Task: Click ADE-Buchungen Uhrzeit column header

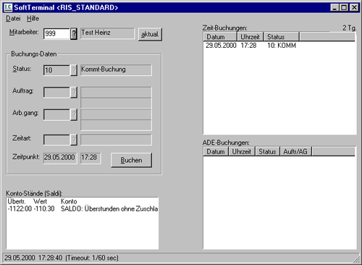Action: (x=242, y=151)
